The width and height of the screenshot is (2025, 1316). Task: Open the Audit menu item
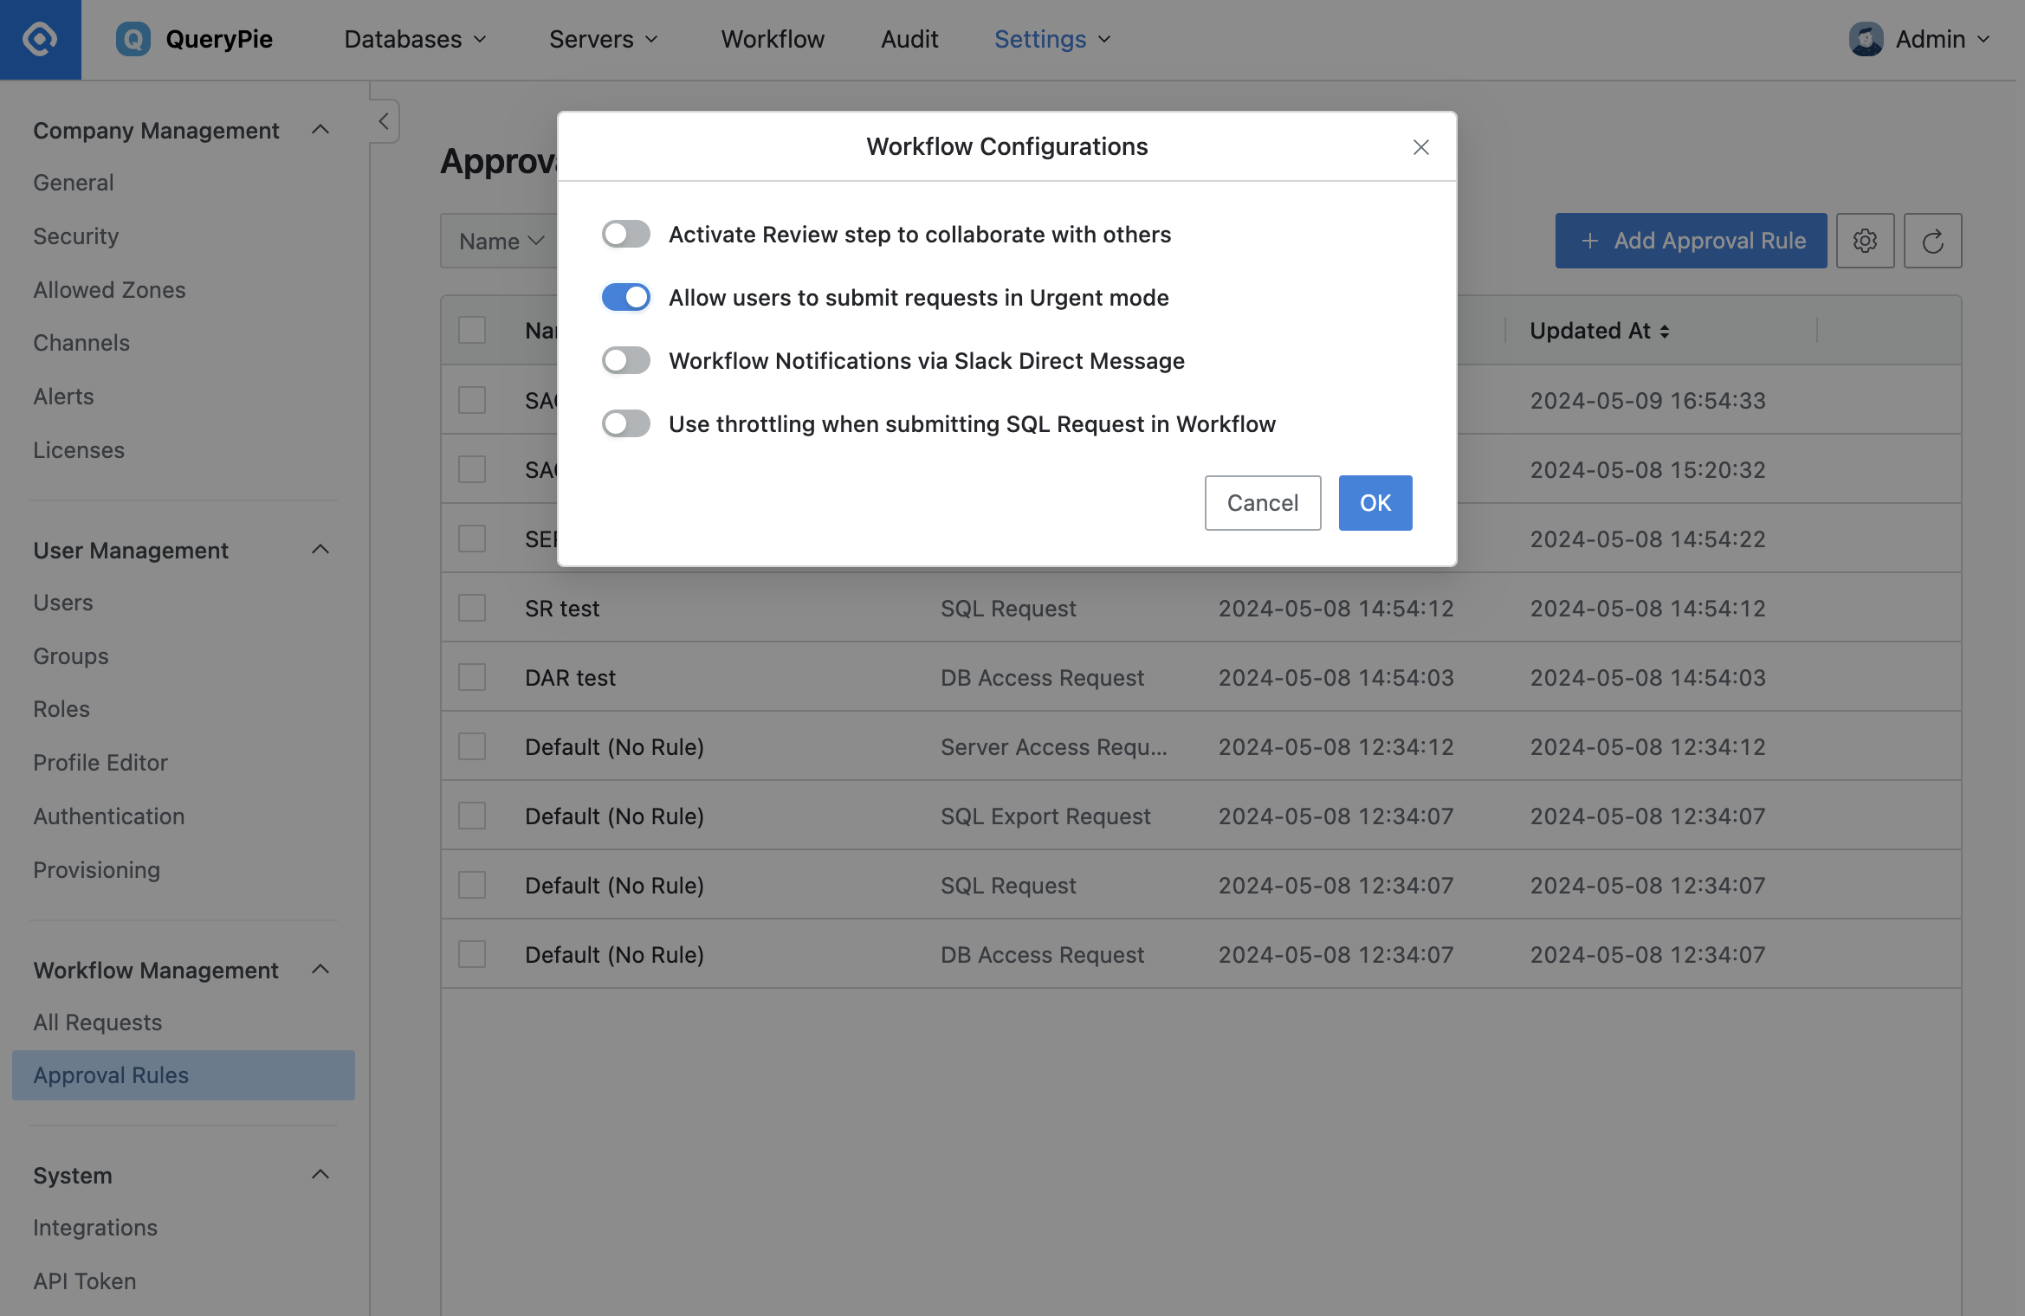(909, 39)
